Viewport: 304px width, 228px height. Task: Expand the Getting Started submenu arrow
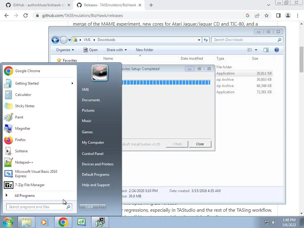72,83
